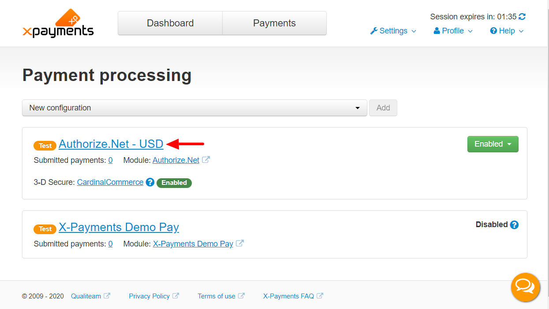Click the X-Payments Demo Pay module link
Viewport: 549px width, 309px height.
[x=193, y=243]
